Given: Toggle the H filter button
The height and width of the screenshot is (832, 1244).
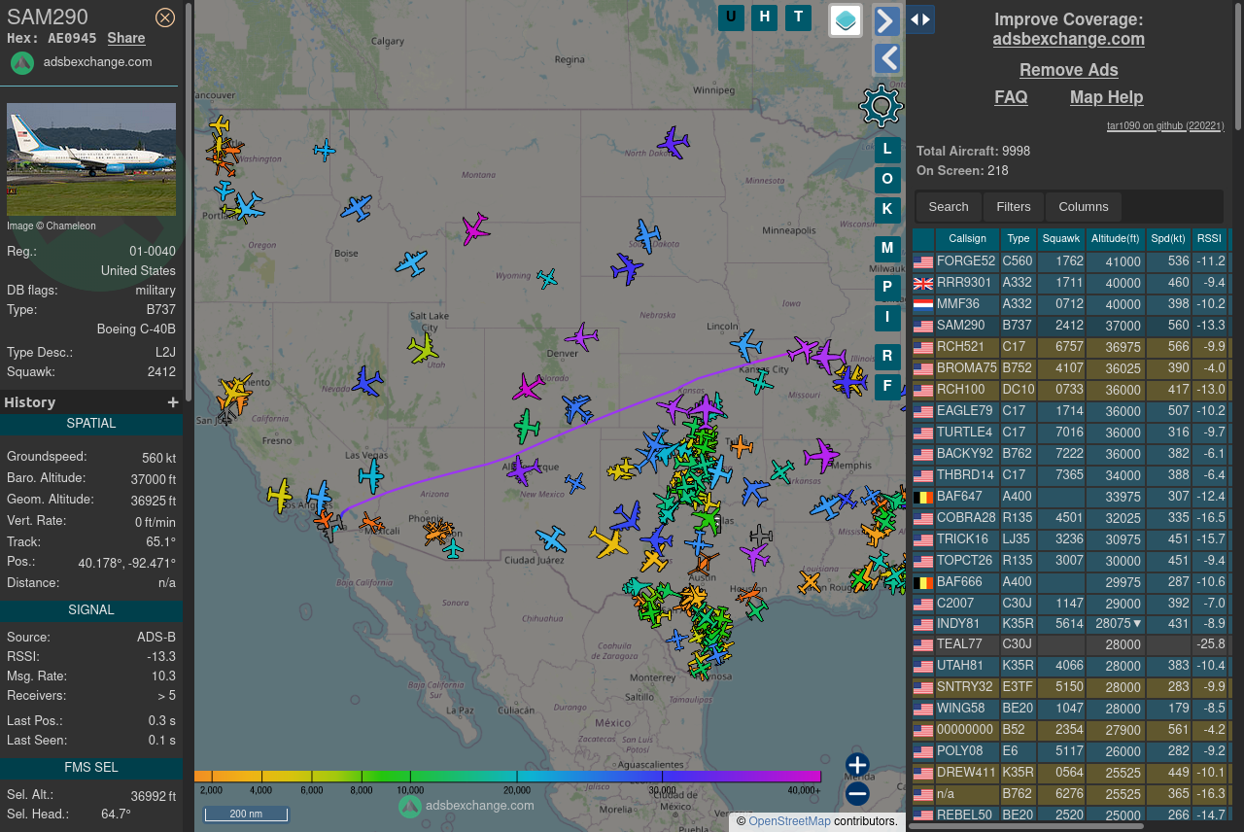Looking at the screenshot, I should (x=765, y=17).
